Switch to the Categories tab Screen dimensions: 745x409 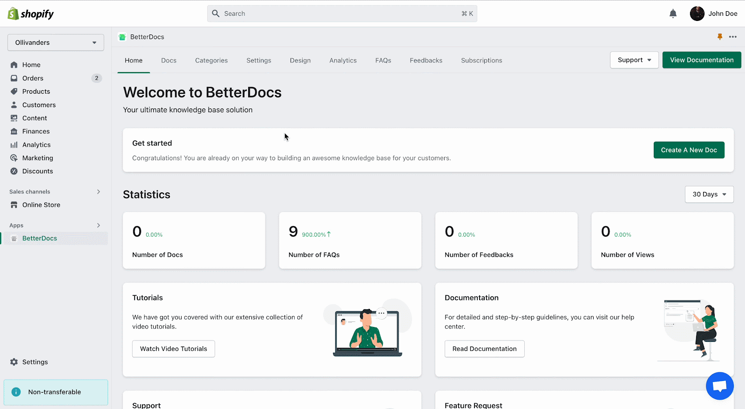point(211,61)
